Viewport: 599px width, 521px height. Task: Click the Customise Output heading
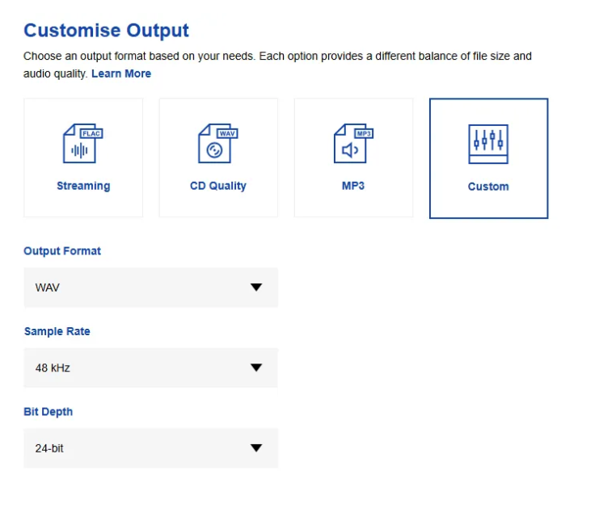point(106,31)
